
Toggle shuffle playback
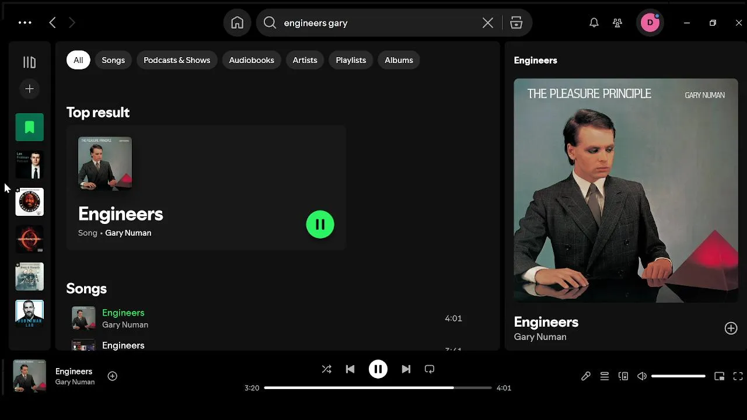pyautogui.click(x=327, y=369)
